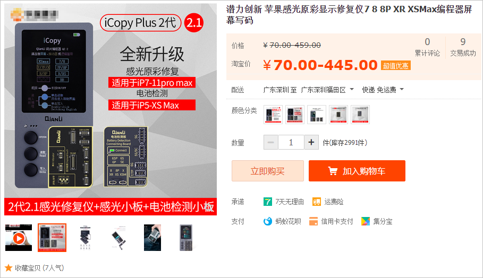
Task: Click the favorite star icon
Action: (x=9, y=268)
